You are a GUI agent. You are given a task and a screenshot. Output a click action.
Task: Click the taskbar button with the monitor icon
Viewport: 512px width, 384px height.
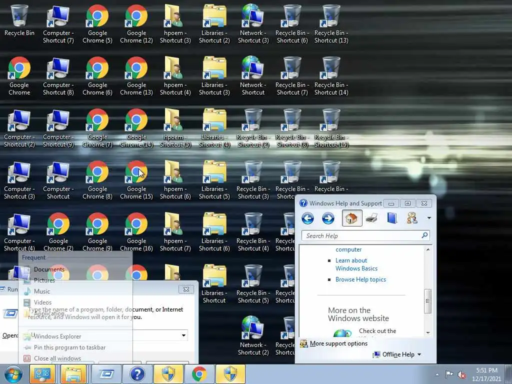(x=42, y=374)
